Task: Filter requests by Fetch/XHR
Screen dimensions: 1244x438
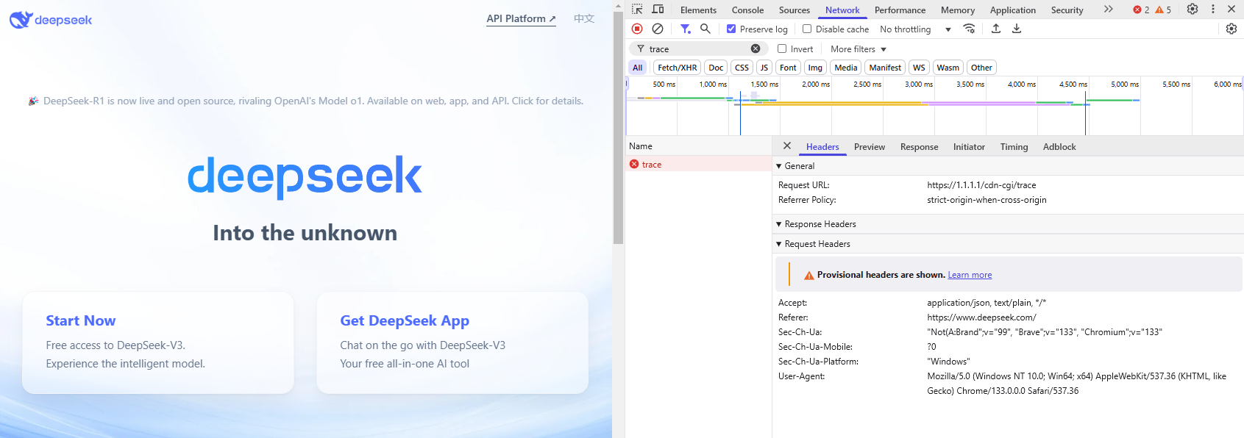Action: pyautogui.click(x=677, y=68)
